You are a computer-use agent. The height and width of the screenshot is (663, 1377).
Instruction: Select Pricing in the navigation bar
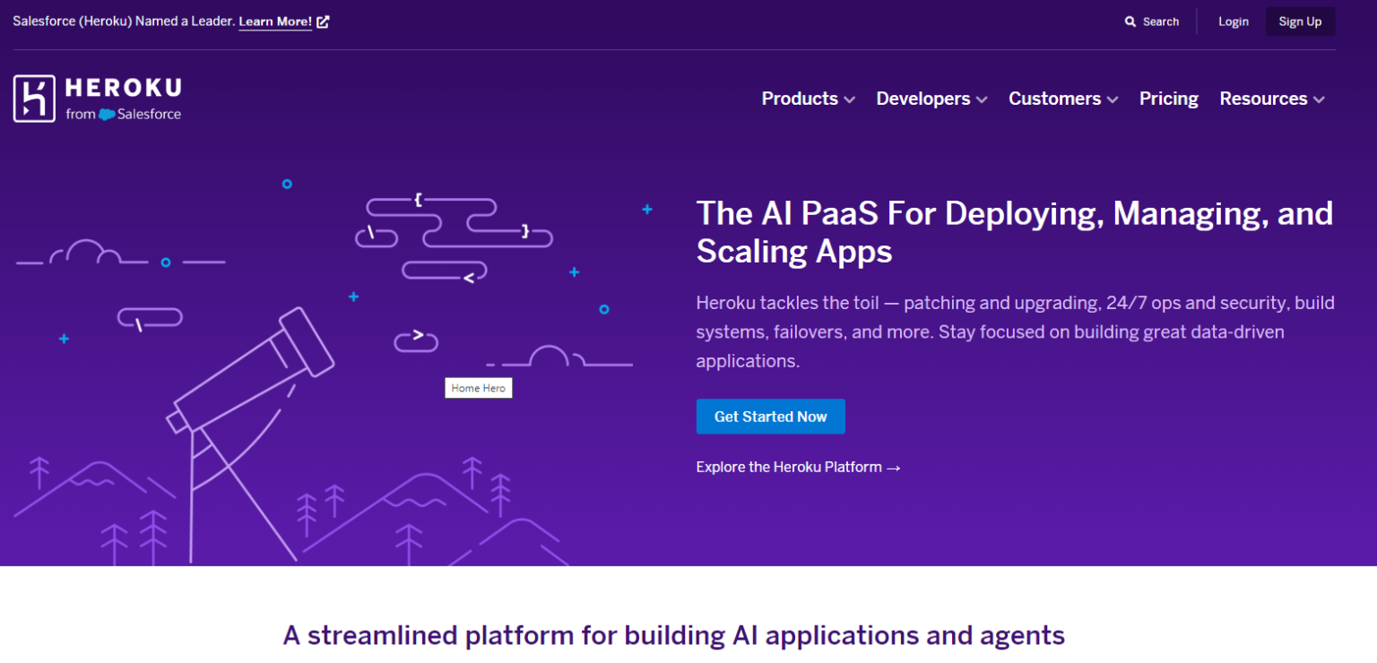pyautogui.click(x=1168, y=99)
